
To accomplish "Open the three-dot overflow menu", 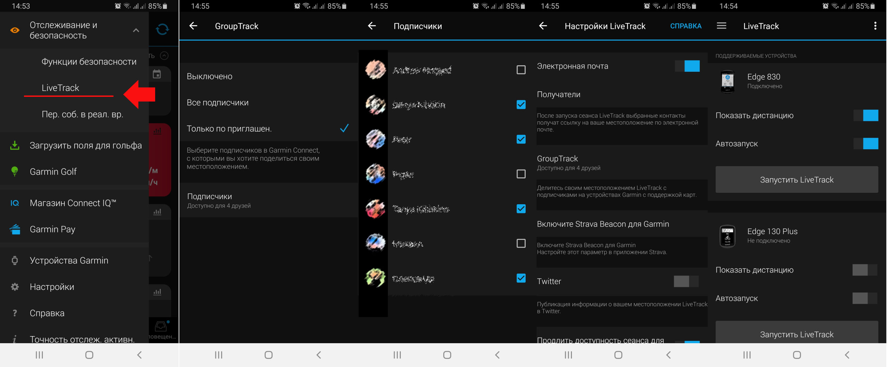I will [875, 26].
